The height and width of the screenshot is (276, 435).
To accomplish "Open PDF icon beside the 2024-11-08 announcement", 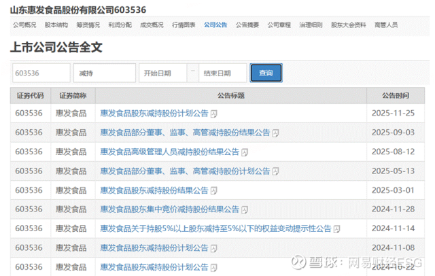I will [x=213, y=248].
